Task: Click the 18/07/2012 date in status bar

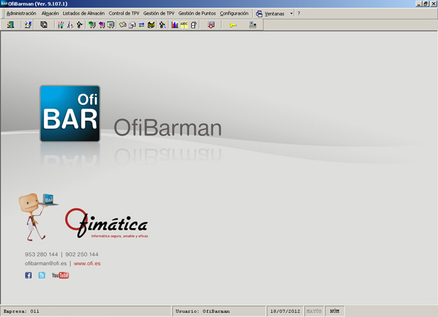Action: 285,311
